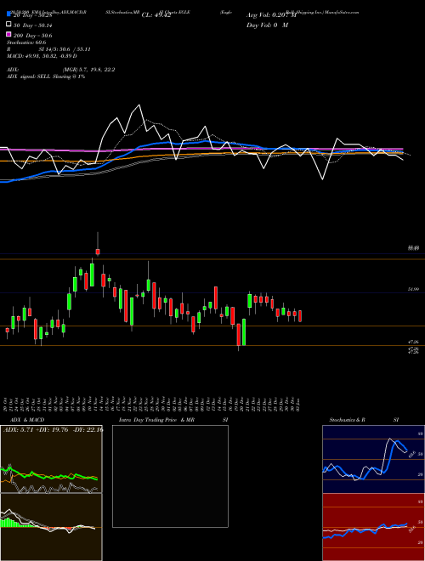Click the ADX +DY -DY values header

click(x=53, y=430)
